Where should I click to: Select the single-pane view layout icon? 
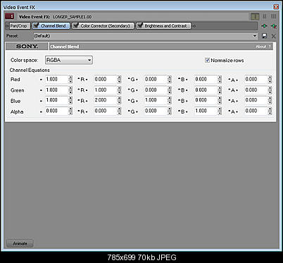point(255,16)
